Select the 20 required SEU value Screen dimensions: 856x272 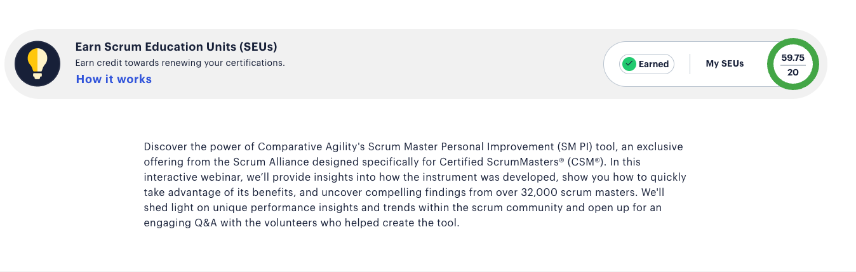793,72
